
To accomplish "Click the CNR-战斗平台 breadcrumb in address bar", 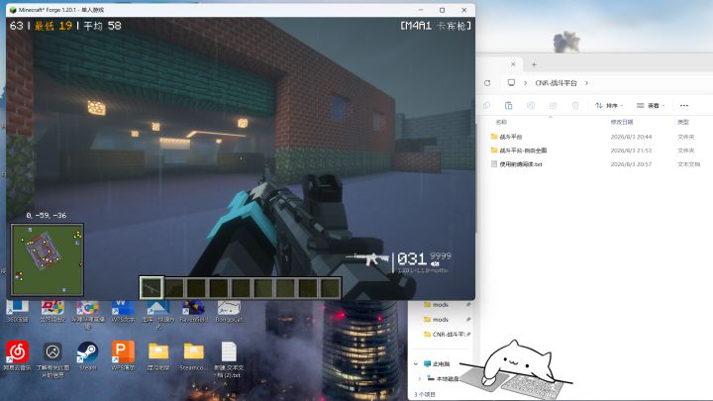I will tap(556, 83).
